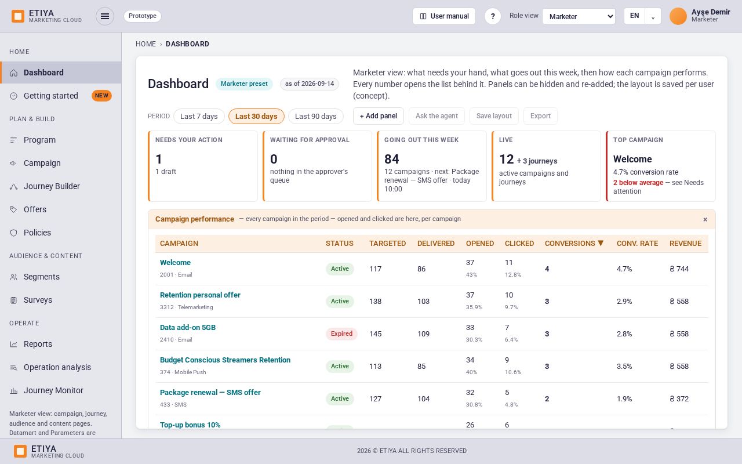Click the Offers tag icon
Image resolution: width=742 pixels, height=464 pixels.
[13, 209]
